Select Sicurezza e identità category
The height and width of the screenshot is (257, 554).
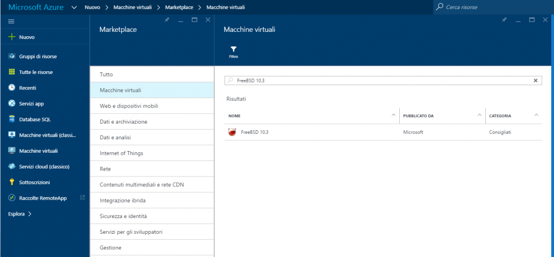pyautogui.click(x=152, y=216)
